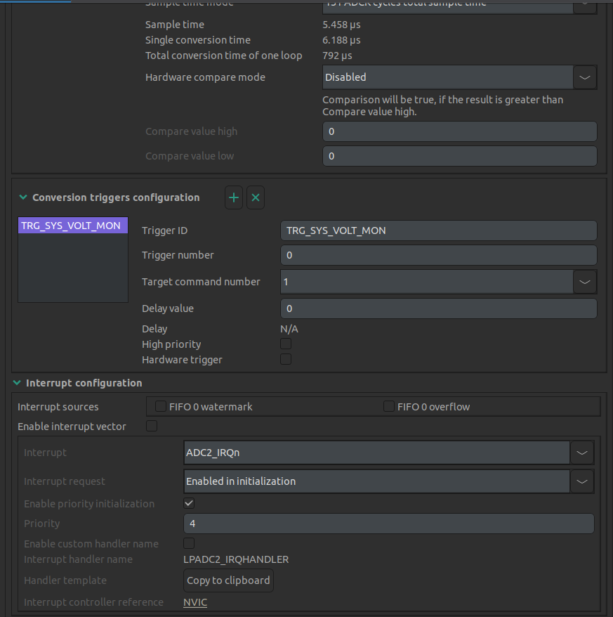Viewport: 613px width, 617px height.
Task: Collapse Conversion triggers configuration section
Action: coord(23,198)
